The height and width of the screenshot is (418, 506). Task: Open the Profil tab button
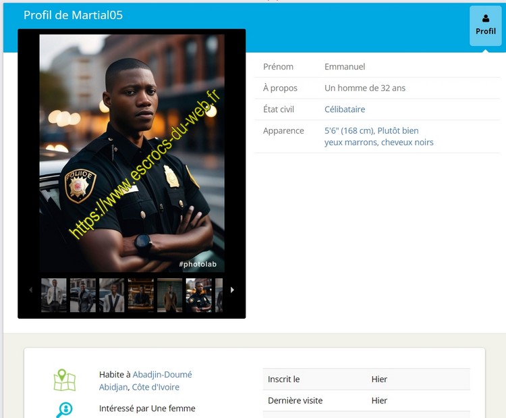click(485, 26)
